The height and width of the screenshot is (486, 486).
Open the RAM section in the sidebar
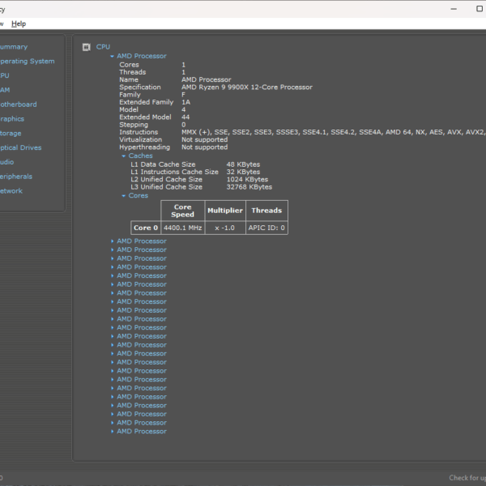pos(5,90)
